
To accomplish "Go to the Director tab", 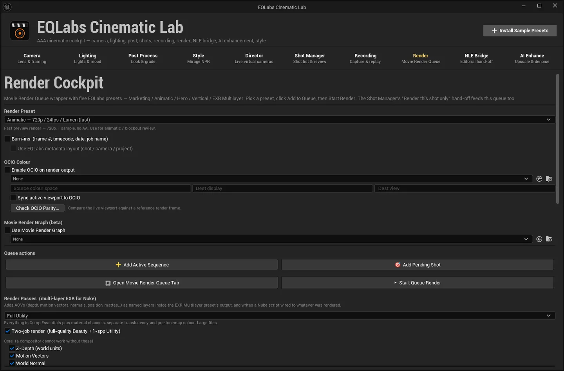I will (x=254, y=58).
